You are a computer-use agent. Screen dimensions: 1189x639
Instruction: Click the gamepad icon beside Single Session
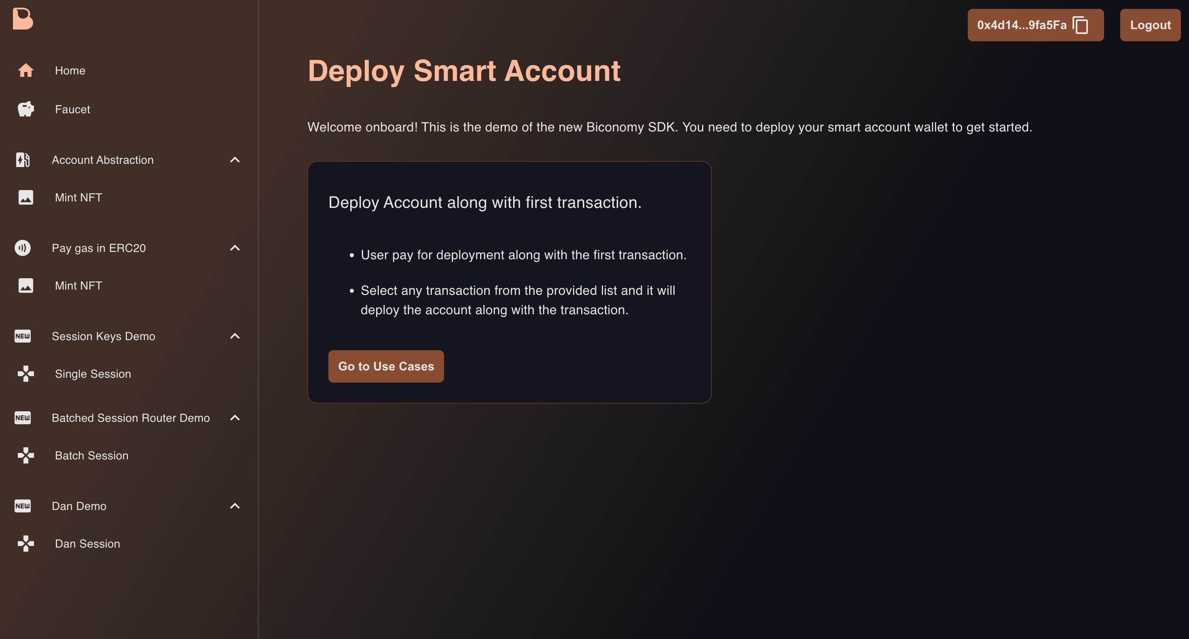point(26,374)
